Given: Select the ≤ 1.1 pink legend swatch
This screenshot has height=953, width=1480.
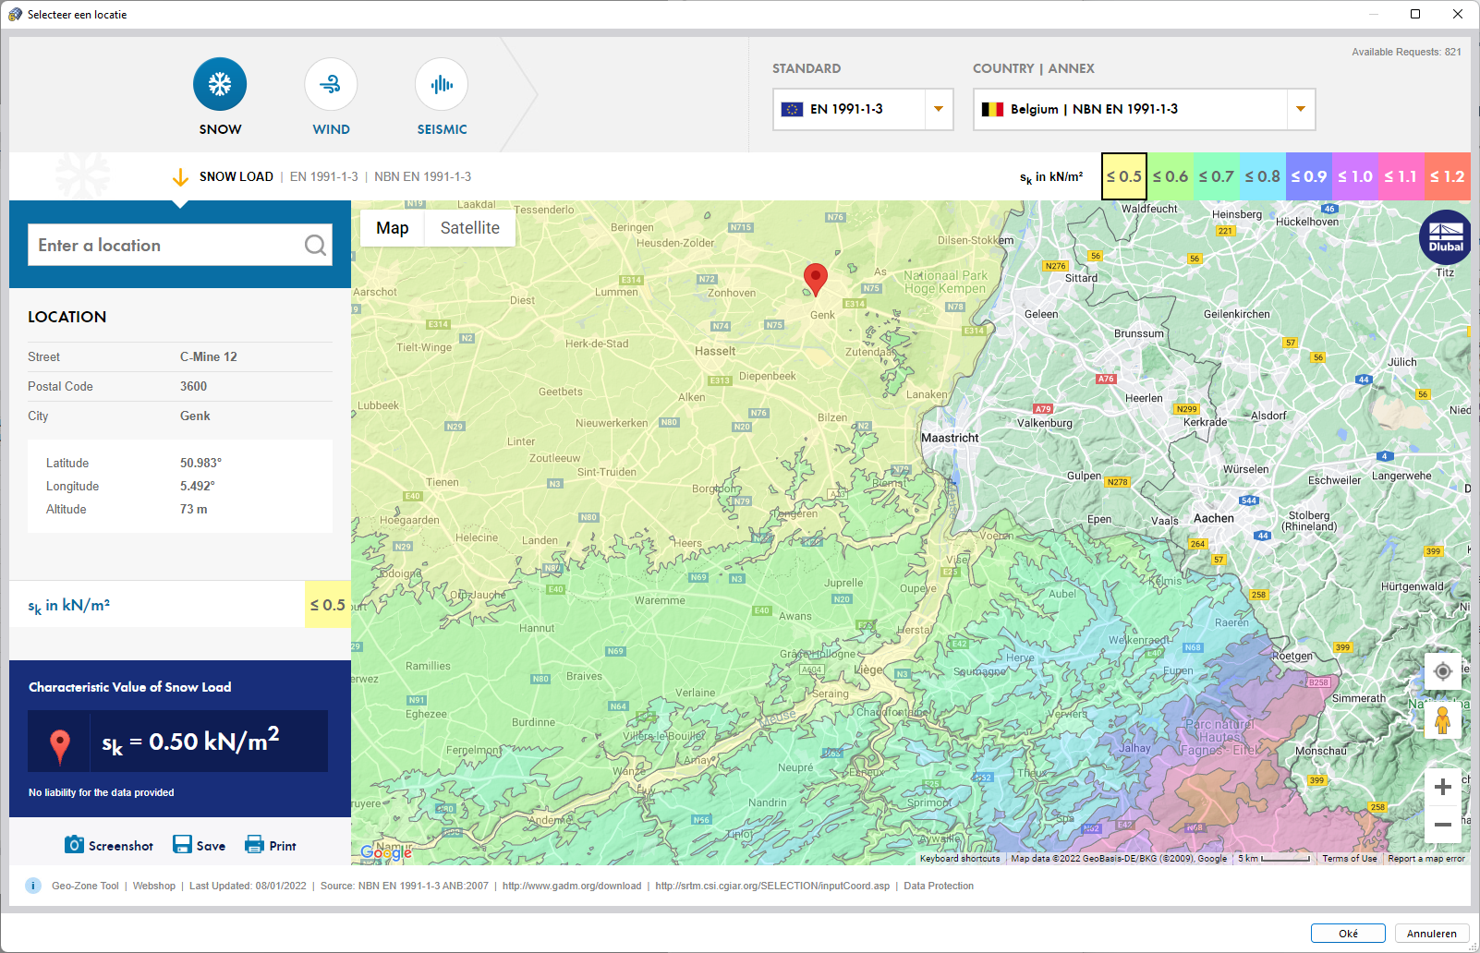Looking at the screenshot, I should tap(1401, 176).
